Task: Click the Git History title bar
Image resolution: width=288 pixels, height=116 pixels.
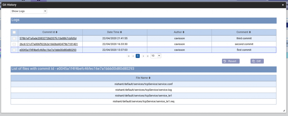Action: 144,5
